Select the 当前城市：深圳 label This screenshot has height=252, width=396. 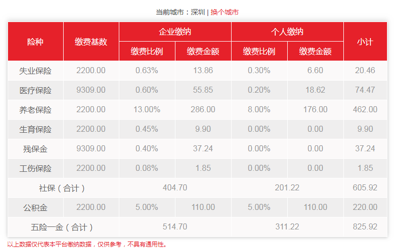click(180, 12)
